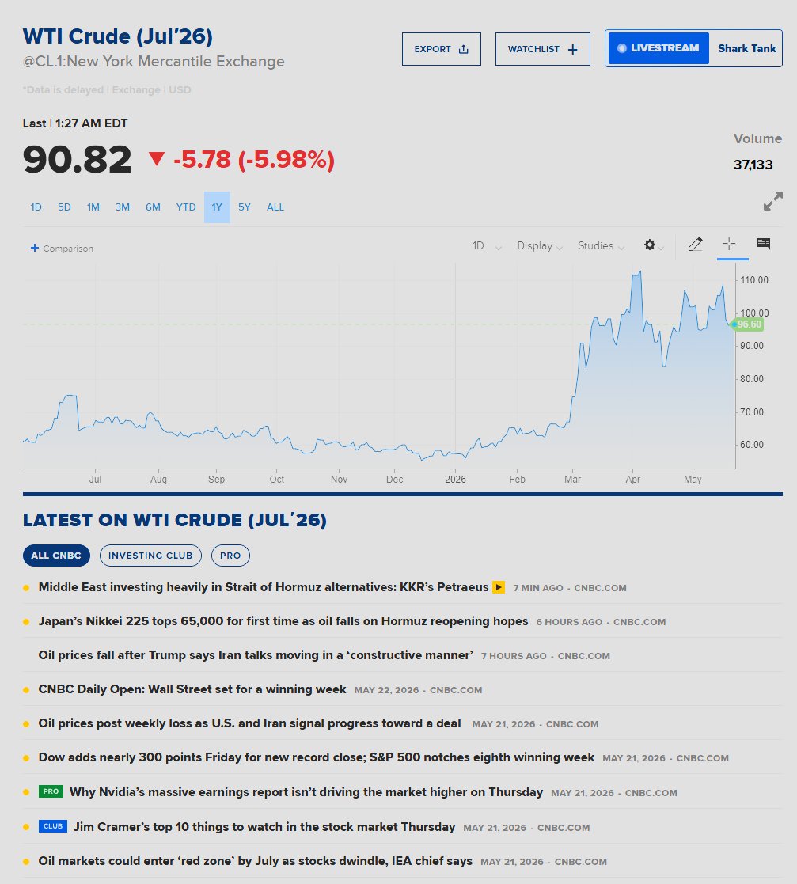
Task: Open Oil prices post weekly loss article
Action: click(x=249, y=723)
